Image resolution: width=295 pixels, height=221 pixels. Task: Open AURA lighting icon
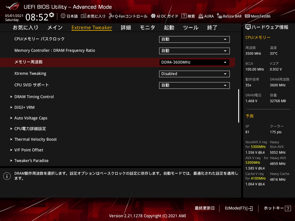click(x=201, y=16)
